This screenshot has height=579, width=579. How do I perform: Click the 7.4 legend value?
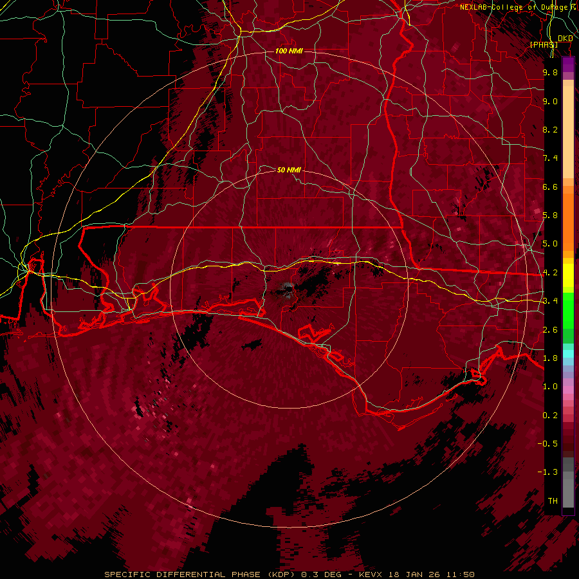(550, 158)
